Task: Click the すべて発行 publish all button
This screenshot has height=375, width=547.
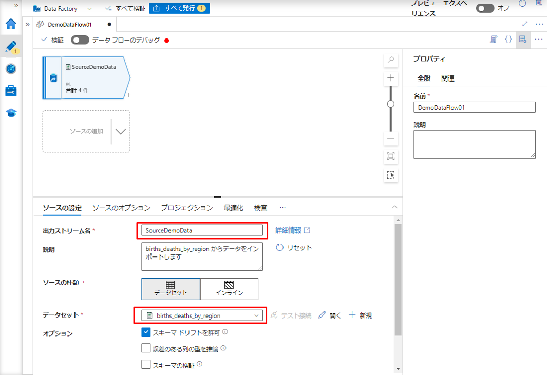Action: [x=179, y=8]
